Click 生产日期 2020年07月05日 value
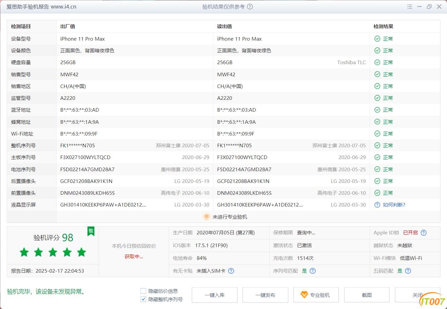This screenshot has width=447, height=309. (225, 233)
